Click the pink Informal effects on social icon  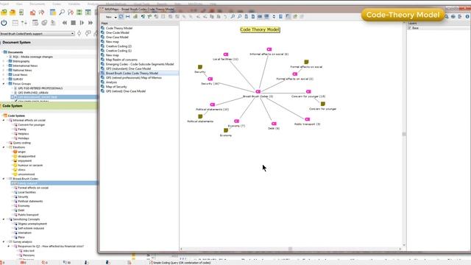coord(269,49)
